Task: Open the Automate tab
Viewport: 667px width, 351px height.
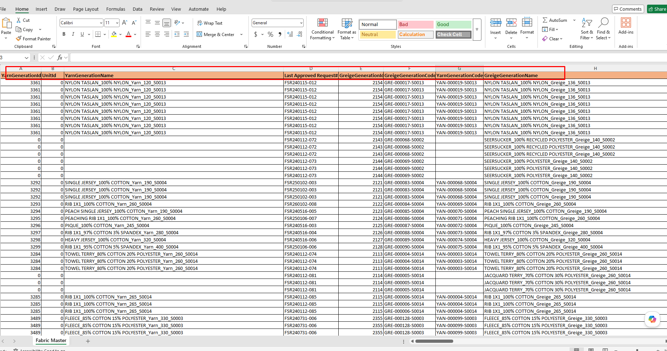Action: click(x=199, y=9)
